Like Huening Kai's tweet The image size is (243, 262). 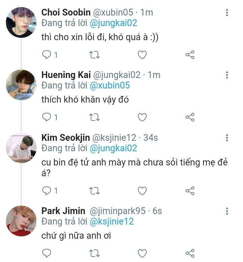[142, 117]
